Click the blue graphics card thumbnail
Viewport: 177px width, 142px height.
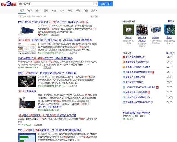pos(27,30)
